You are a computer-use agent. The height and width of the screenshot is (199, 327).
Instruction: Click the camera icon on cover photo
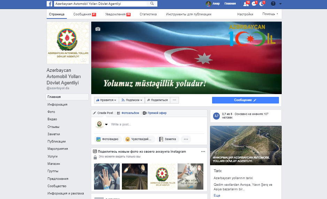(x=98, y=29)
